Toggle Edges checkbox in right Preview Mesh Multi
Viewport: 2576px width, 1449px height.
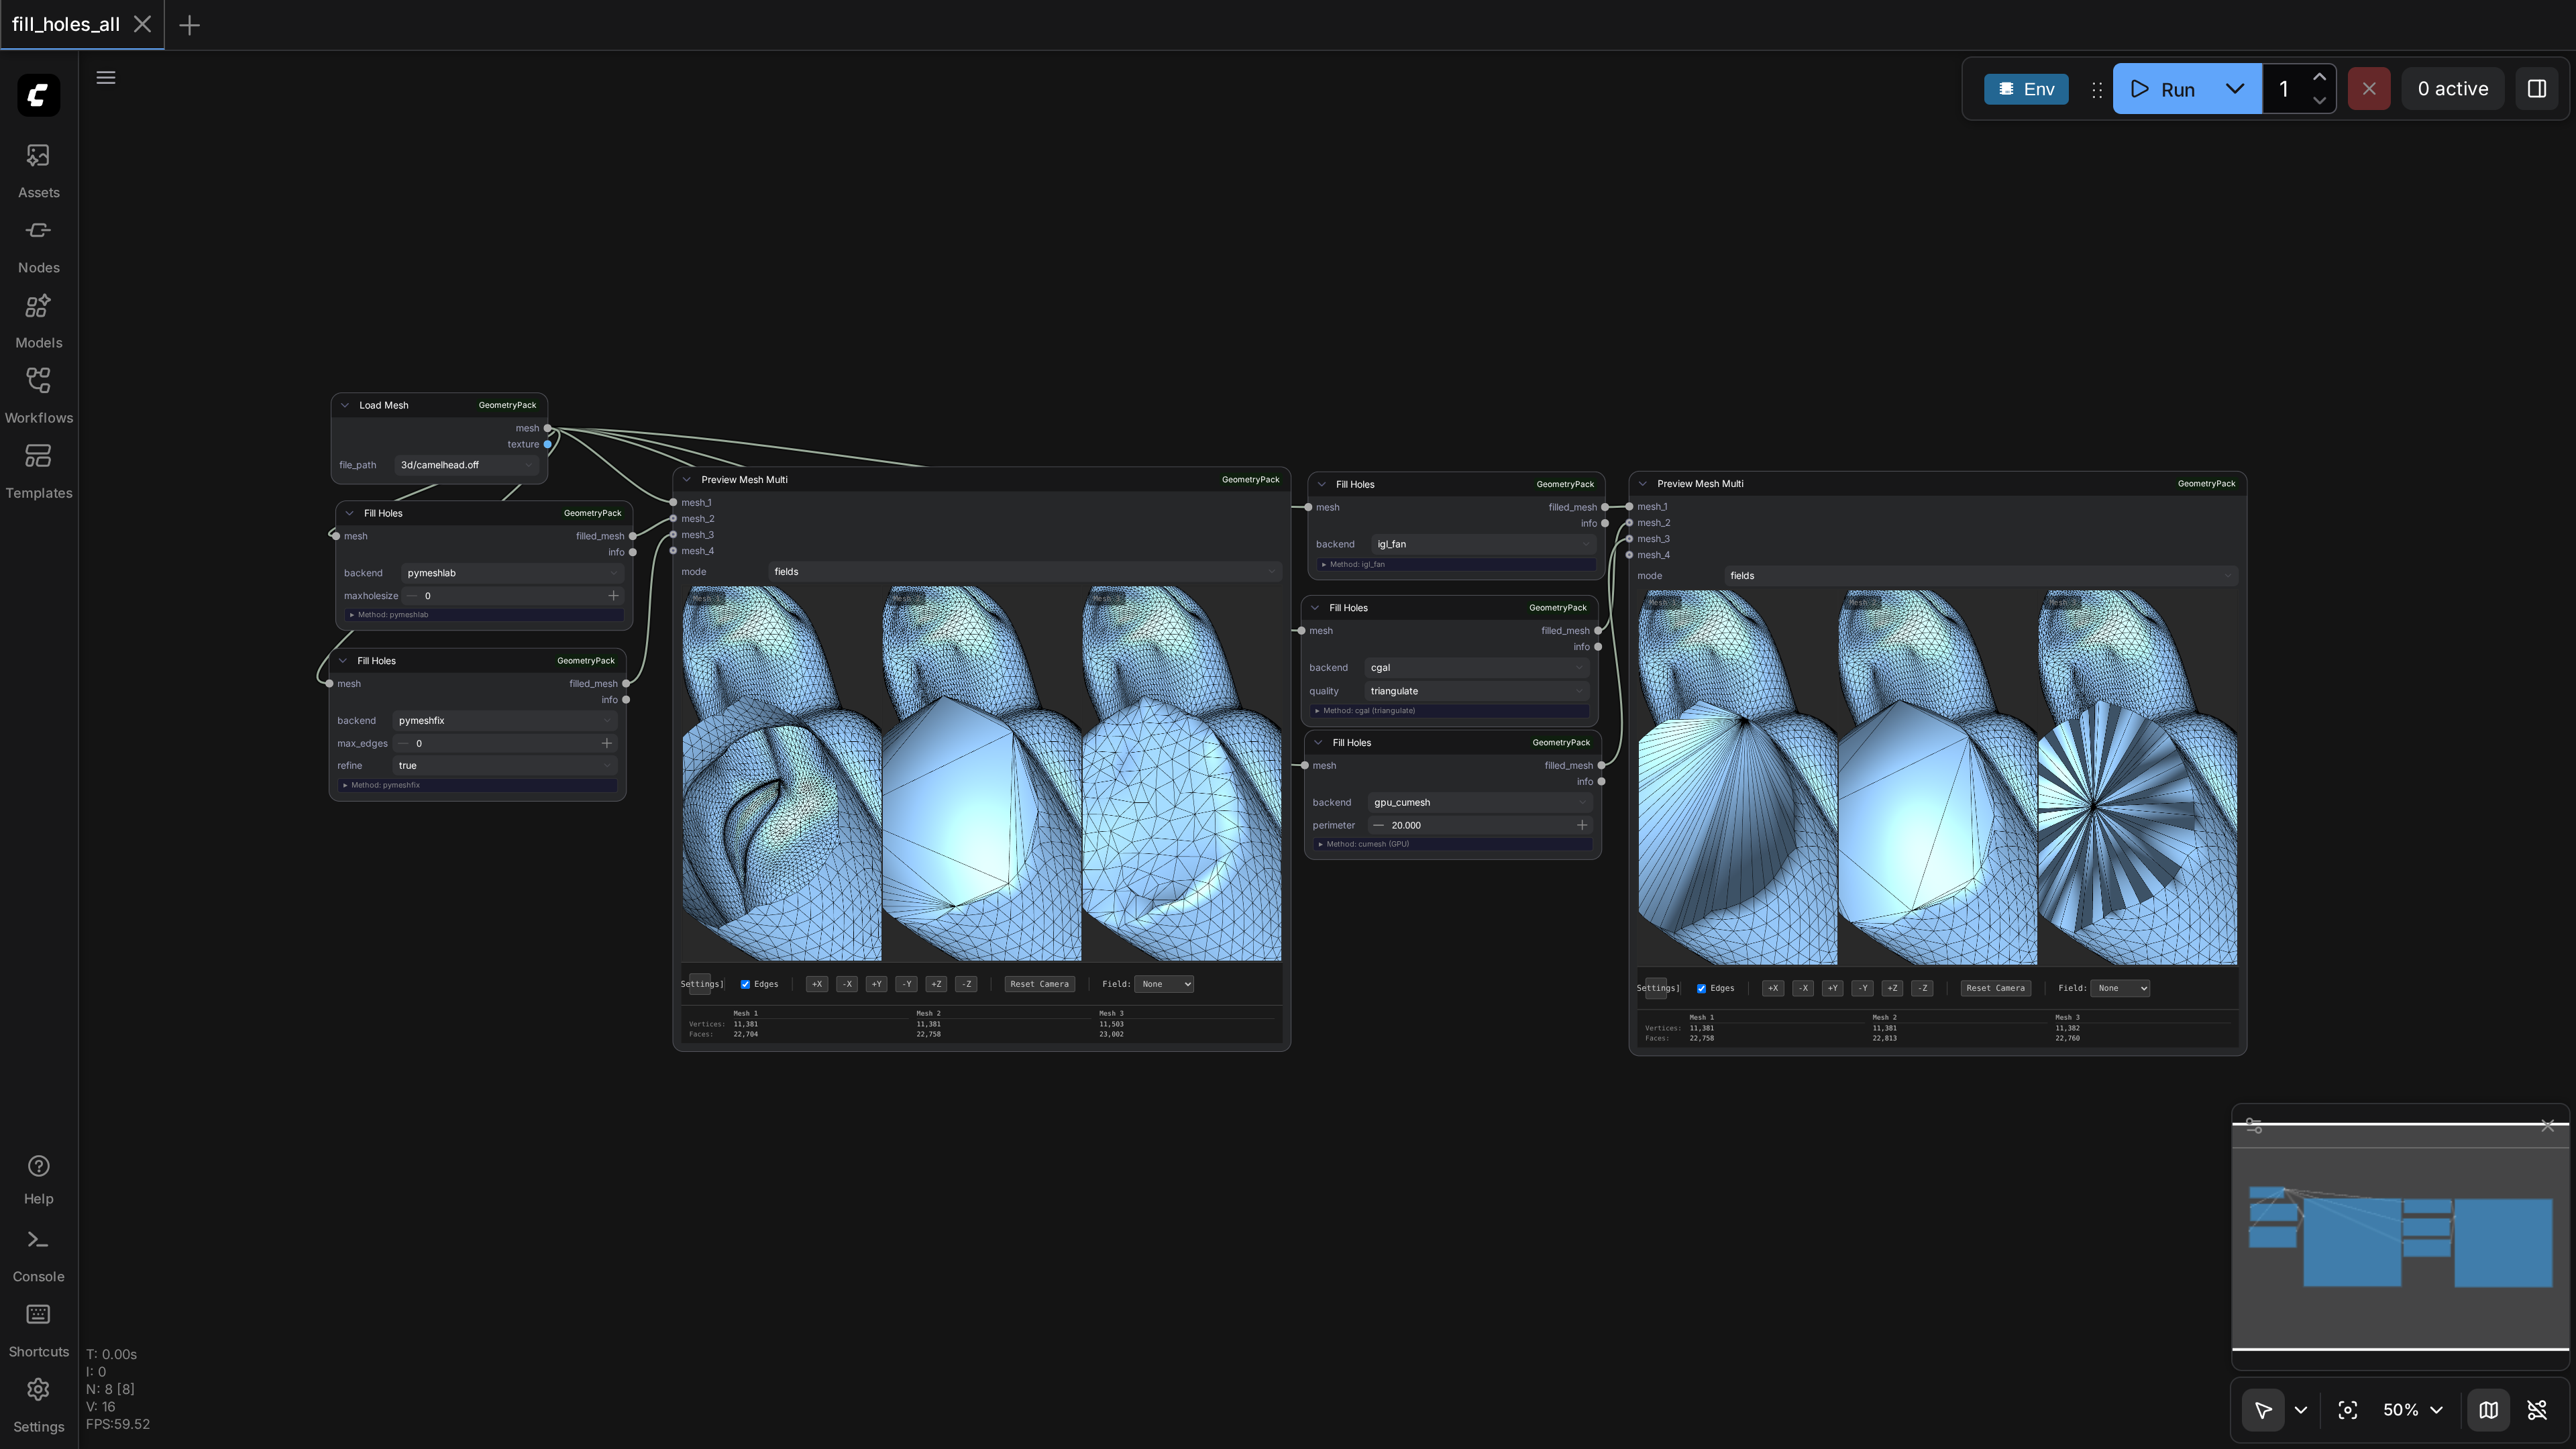tap(1701, 988)
